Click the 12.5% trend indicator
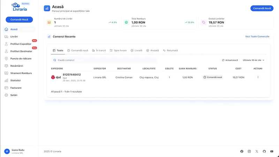The width and height of the screenshot is (279, 157). (x=189, y=22)
